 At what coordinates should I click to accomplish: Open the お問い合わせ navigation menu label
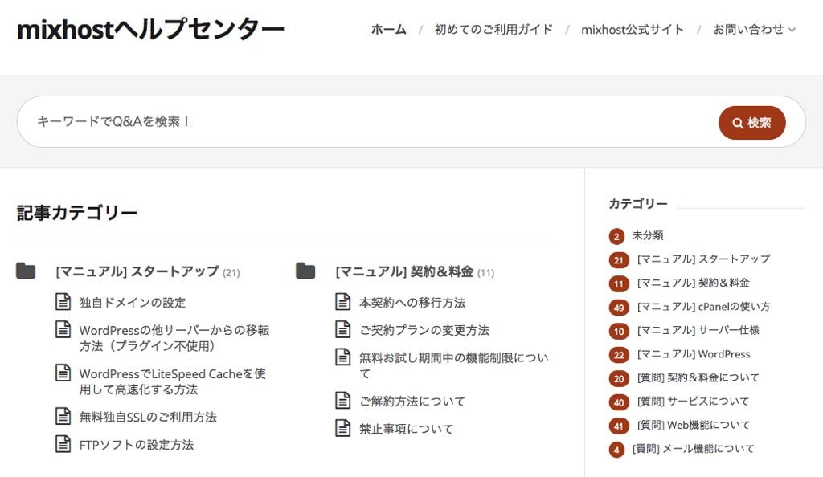click(x=748, y=30)
